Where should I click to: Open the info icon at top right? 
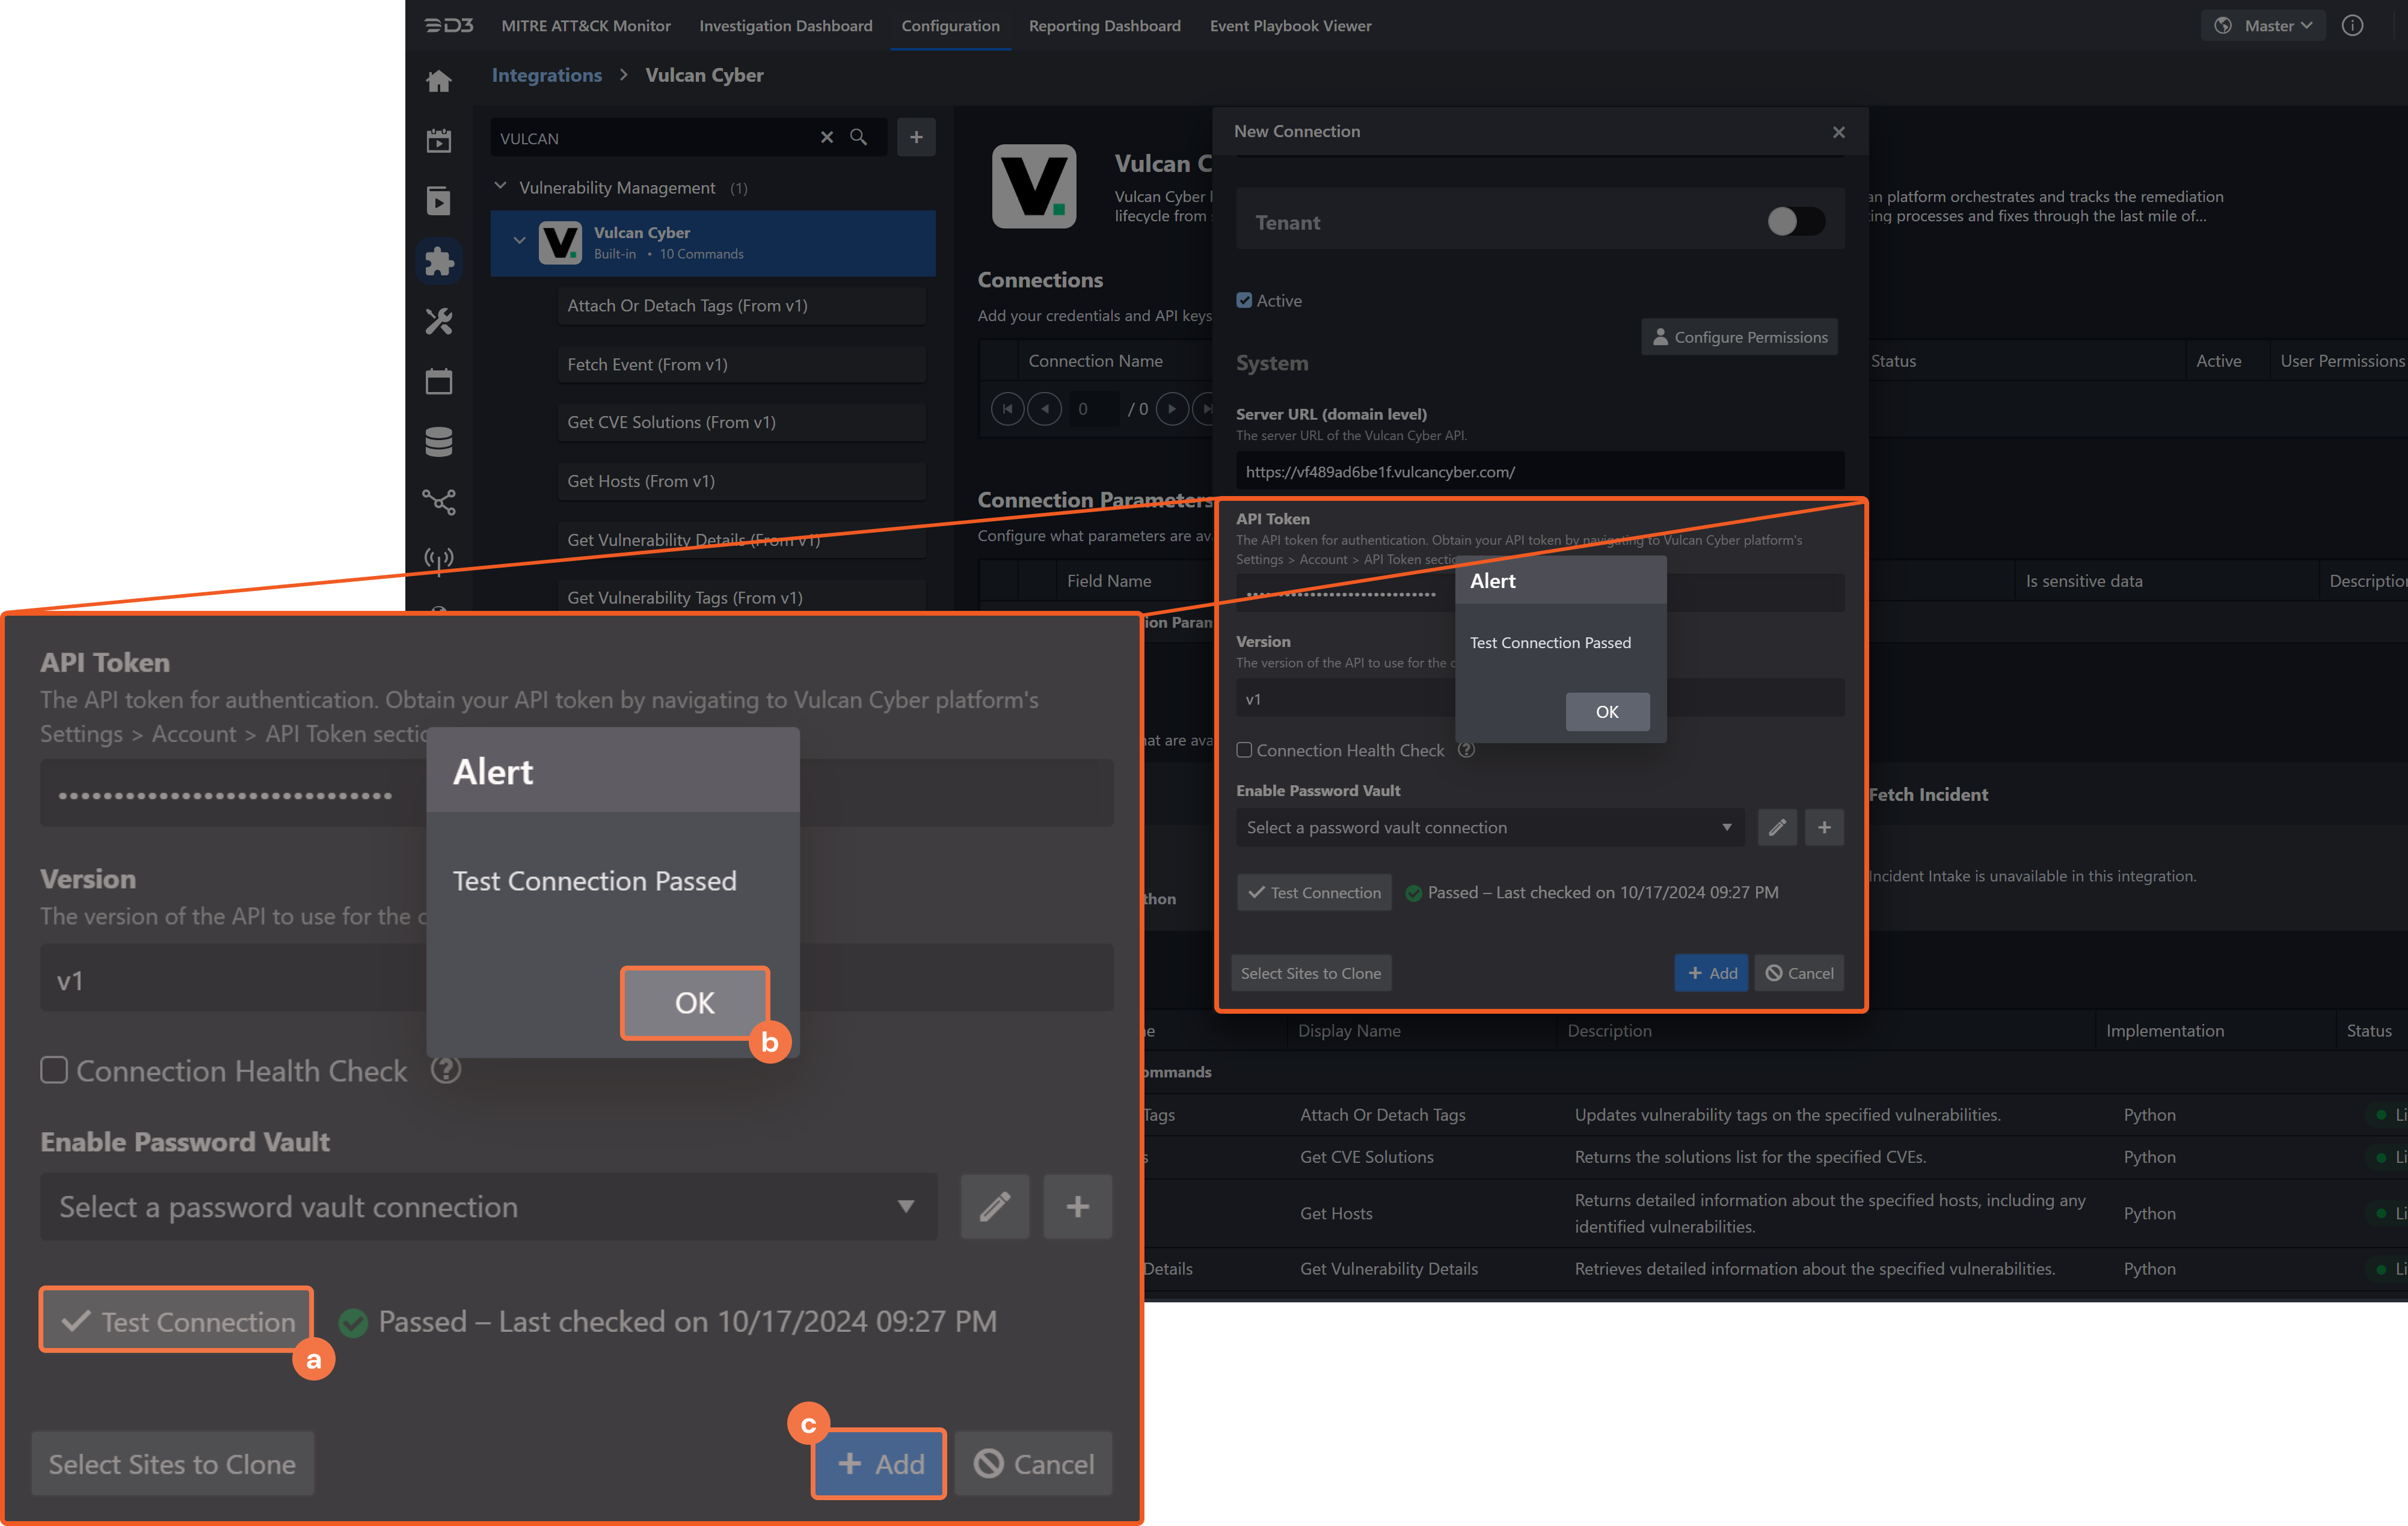click(2352, 26)
